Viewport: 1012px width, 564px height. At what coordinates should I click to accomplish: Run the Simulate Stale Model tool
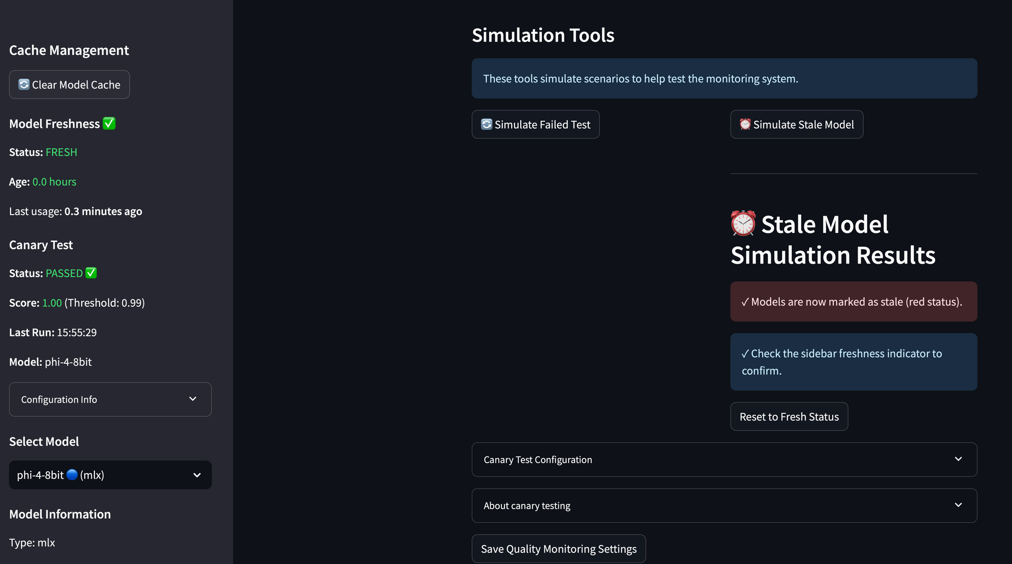[x=796, y=124]
